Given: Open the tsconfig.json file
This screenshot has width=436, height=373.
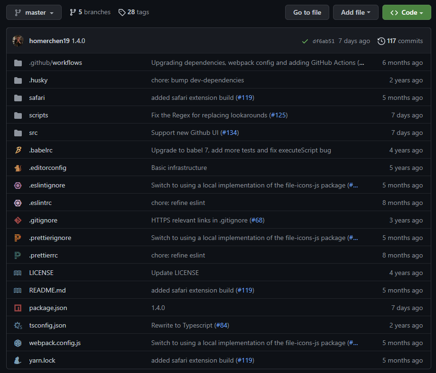Looking at the screenshot, I should [47, 325].
